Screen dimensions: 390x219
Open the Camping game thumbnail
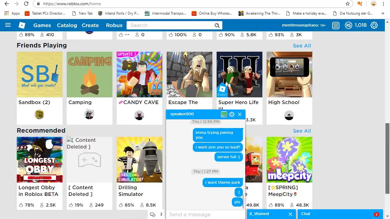coord(90,75)
